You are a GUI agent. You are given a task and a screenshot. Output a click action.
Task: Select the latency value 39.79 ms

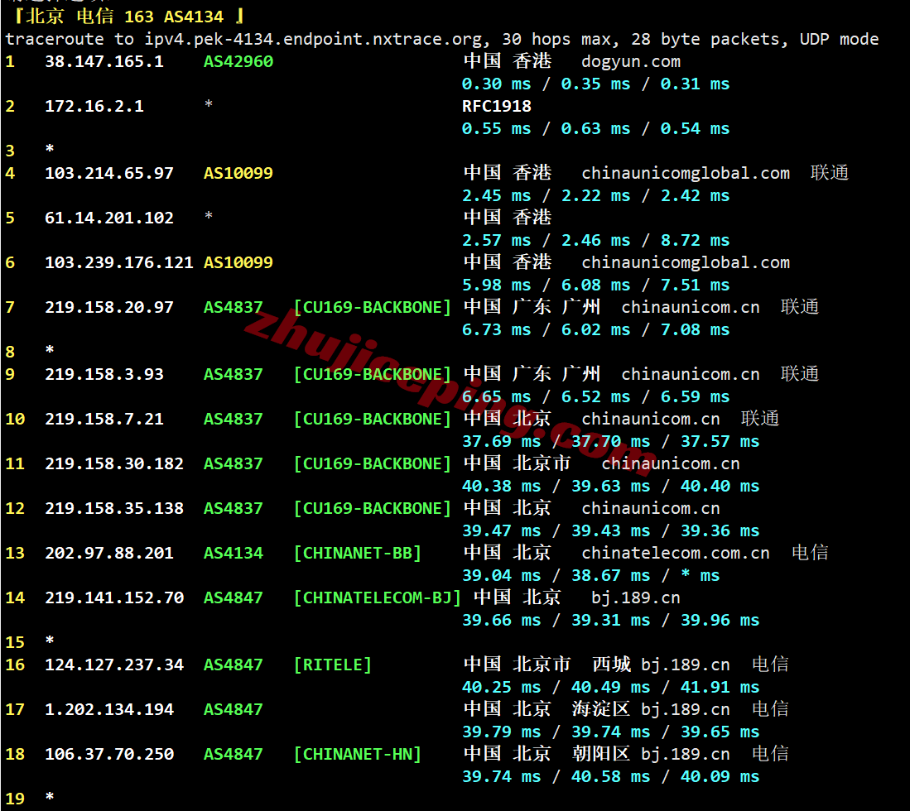point(502,732)
